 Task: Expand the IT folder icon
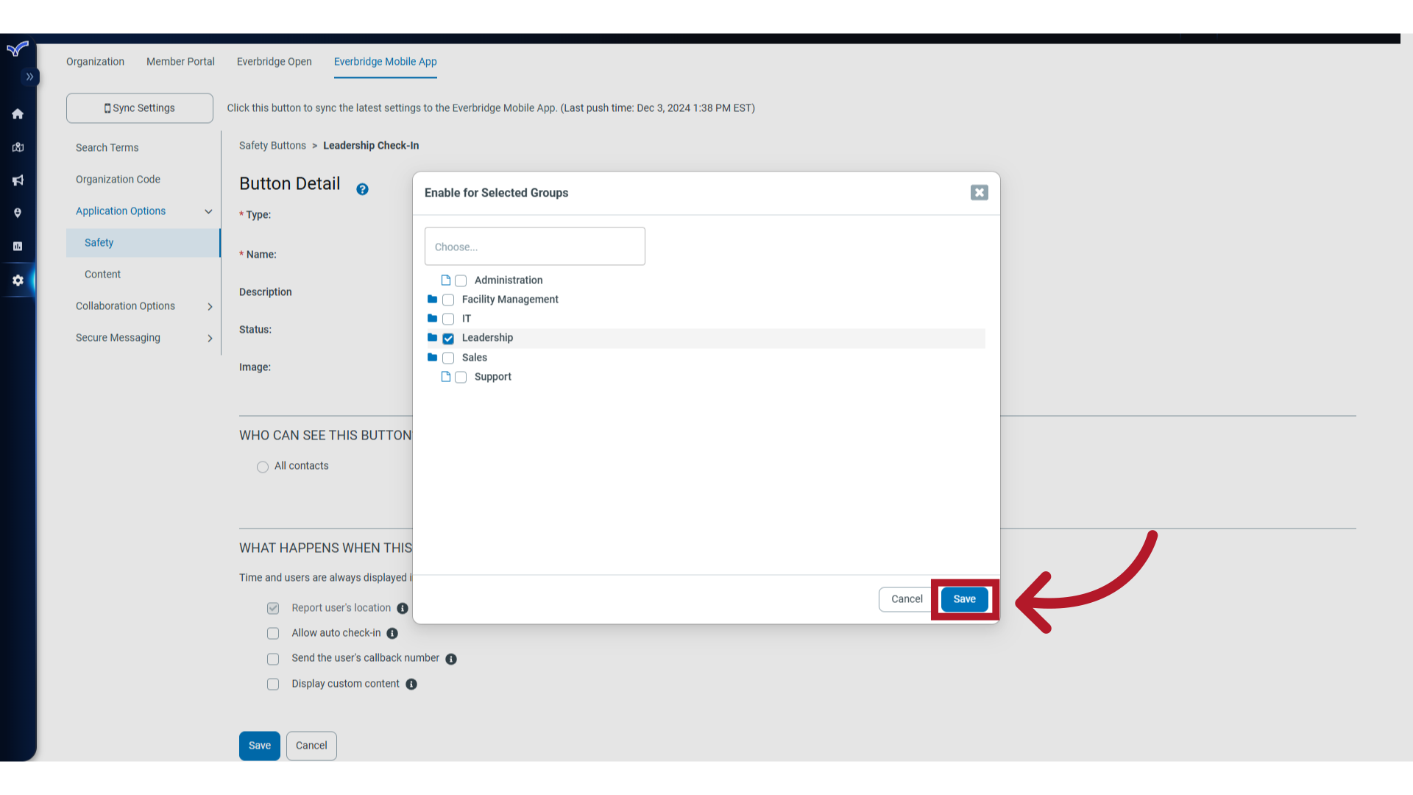(x=433, y=318)
